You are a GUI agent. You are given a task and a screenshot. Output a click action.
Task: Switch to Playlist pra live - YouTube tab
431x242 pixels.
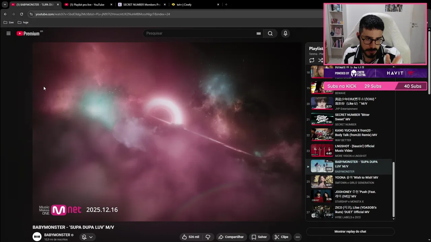[87, 5]
